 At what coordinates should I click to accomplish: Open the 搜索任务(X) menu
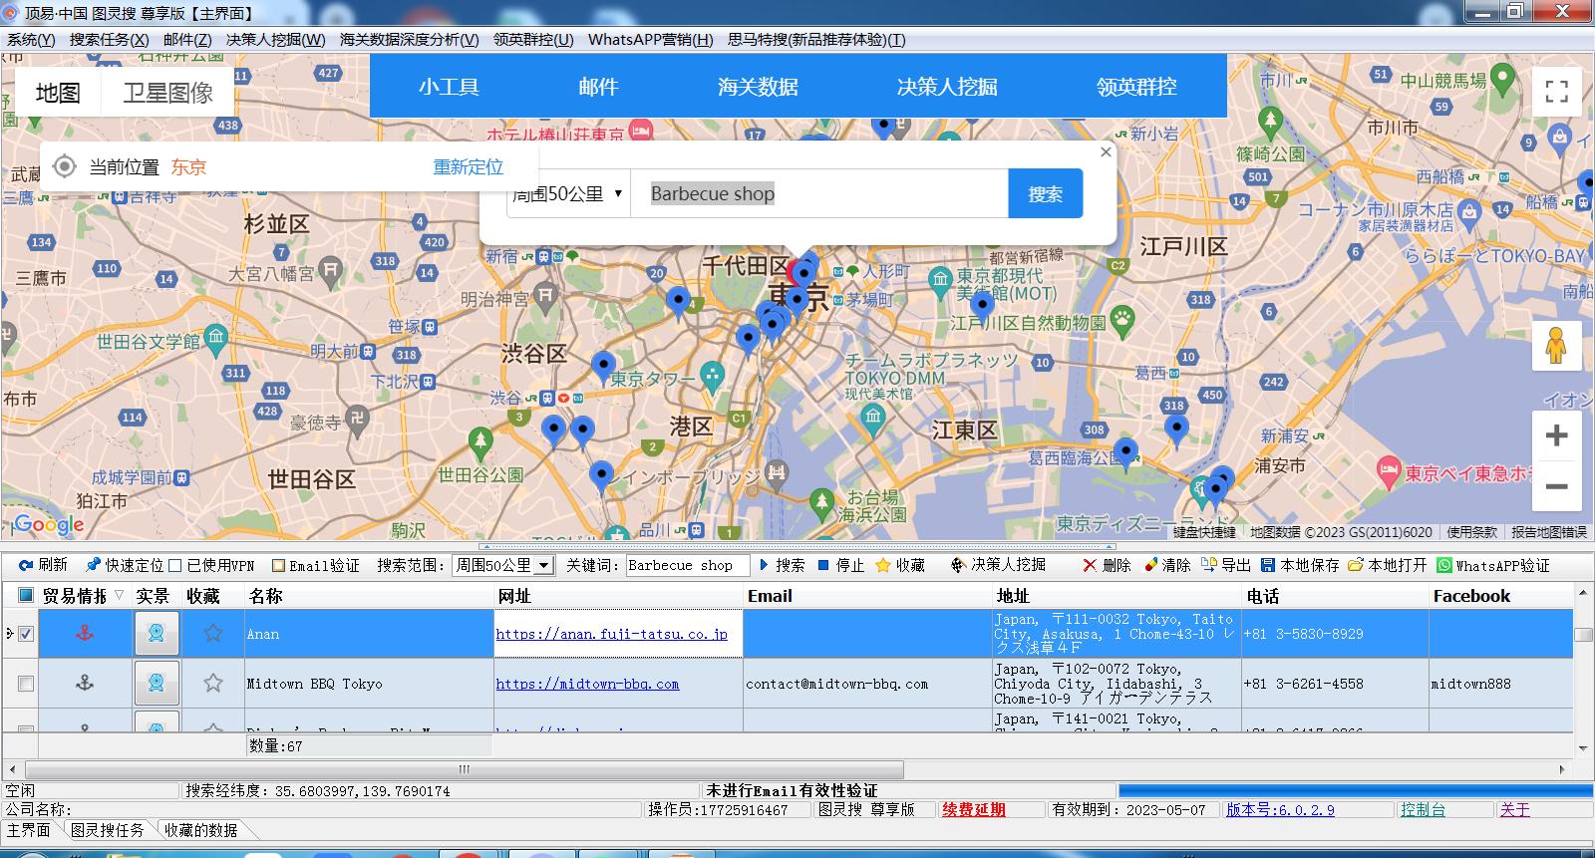[x=109, y=40]
